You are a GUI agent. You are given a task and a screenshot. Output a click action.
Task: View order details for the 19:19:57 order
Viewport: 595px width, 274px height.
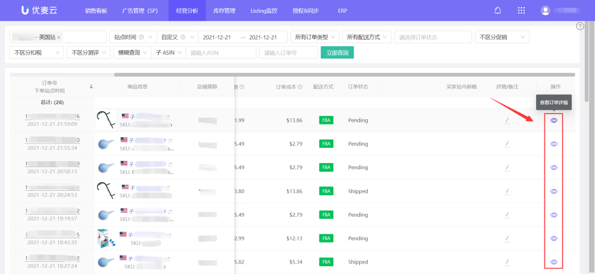[x=554, y=215]
